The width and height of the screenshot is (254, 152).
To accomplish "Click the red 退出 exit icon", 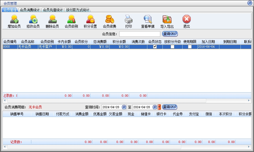I will point(186,20).
